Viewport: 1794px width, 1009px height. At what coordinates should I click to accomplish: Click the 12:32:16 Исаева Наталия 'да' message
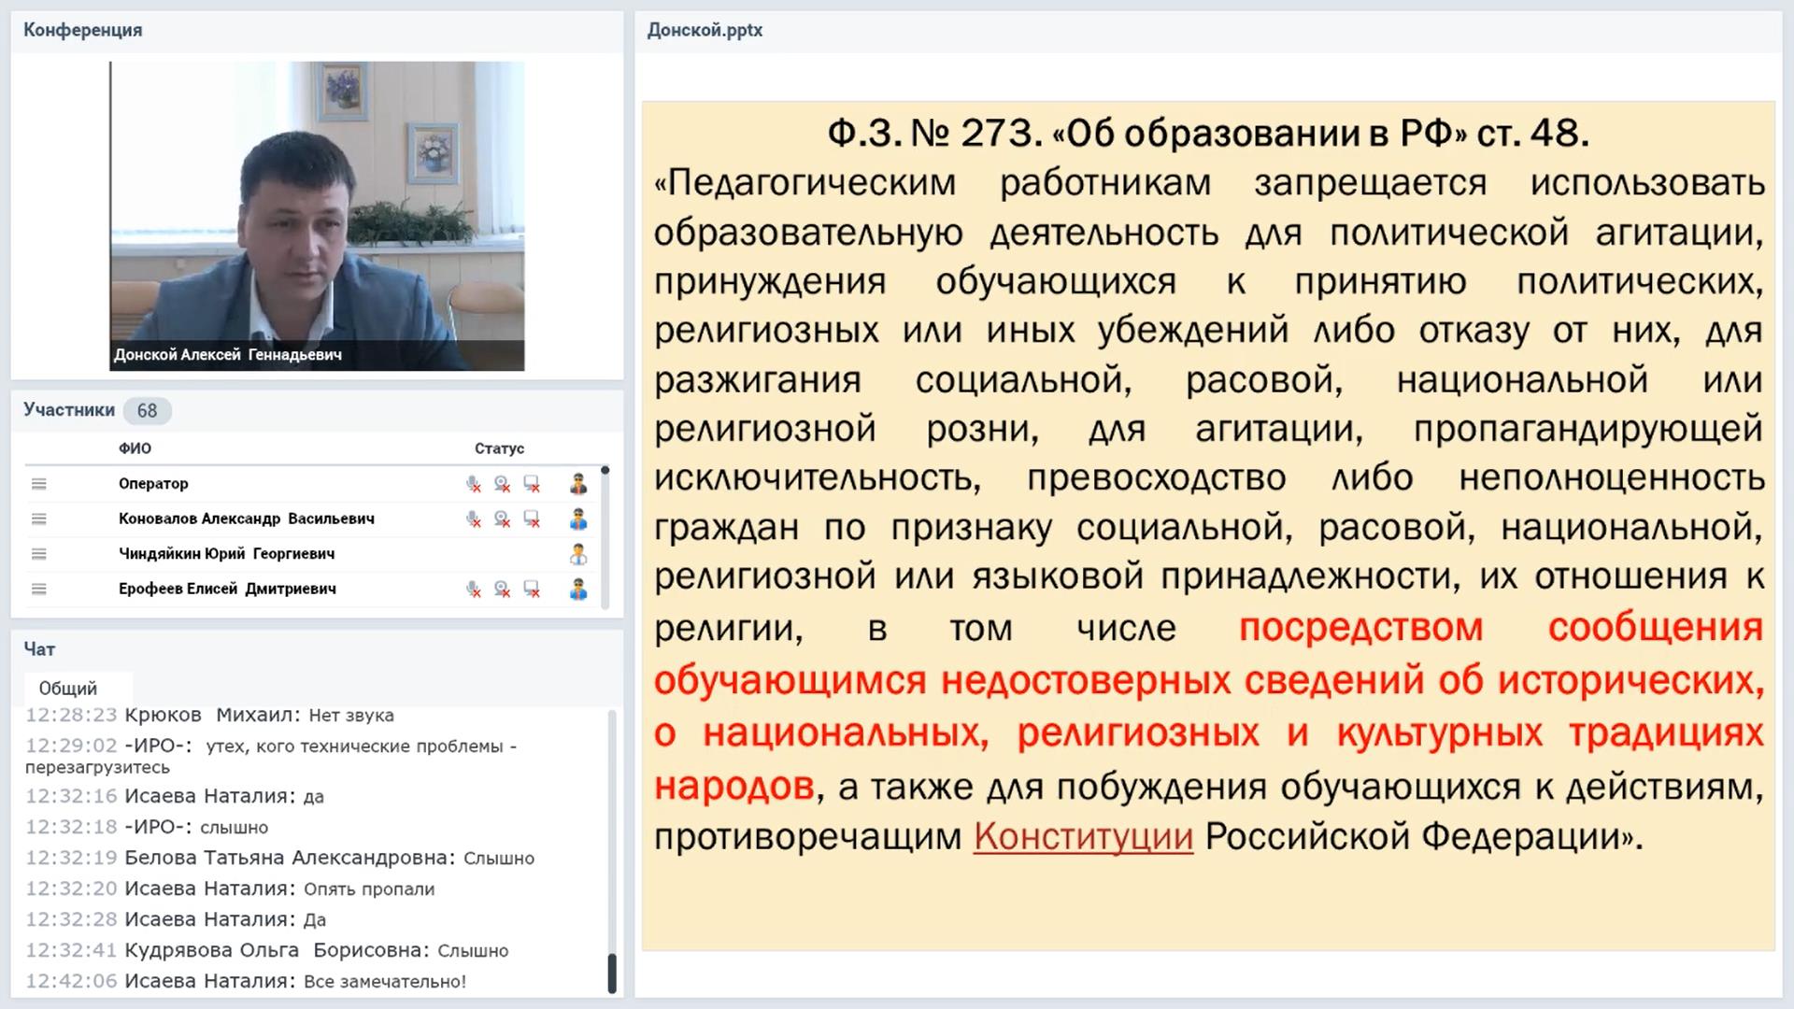(x=175, y=797)
